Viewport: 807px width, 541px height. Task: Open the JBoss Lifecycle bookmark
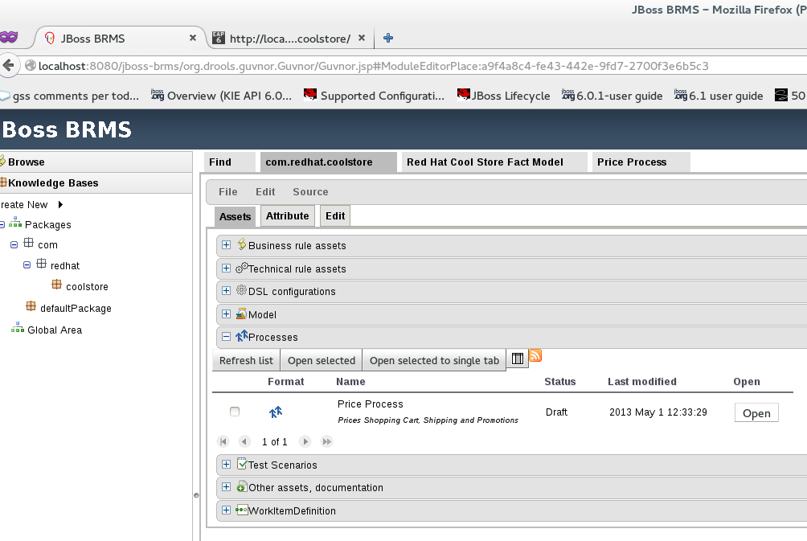[504, 96]
